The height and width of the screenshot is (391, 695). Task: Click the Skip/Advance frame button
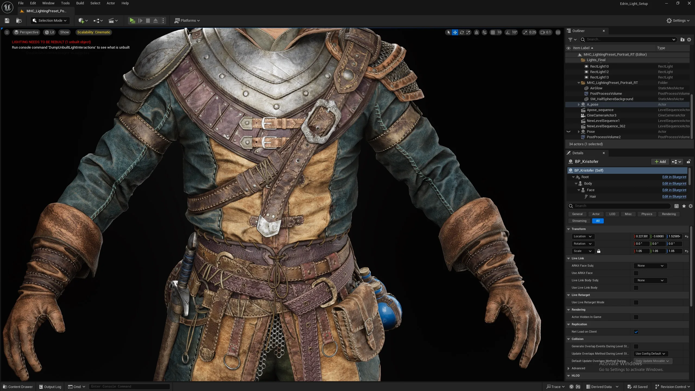[x=140, y=21]
